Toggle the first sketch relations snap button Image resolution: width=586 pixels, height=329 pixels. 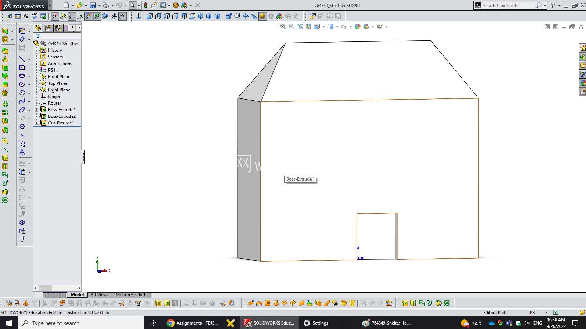click(55, 16)
